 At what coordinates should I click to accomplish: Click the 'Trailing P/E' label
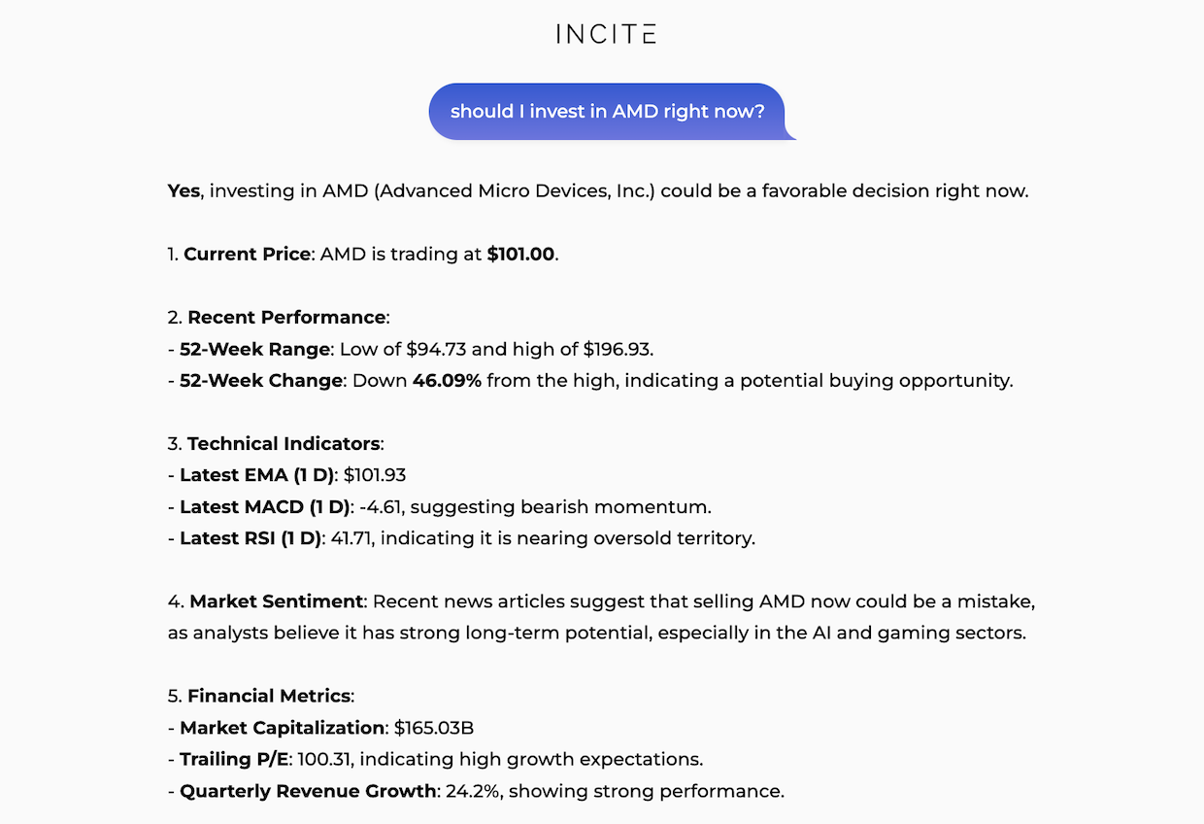234,759
